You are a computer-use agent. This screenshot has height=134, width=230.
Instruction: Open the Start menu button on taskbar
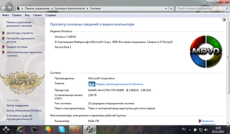point(6,129)
